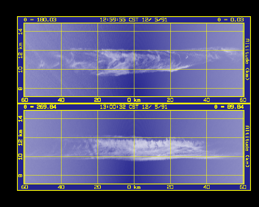Viewport: 259px width, 207px height.
Task: Click the 12 km altitude label in the 12:59:55 plot
Action: [x=21, y=51]
